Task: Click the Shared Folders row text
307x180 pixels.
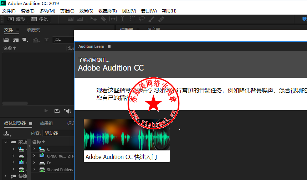Action: click(x=60, y=170)
